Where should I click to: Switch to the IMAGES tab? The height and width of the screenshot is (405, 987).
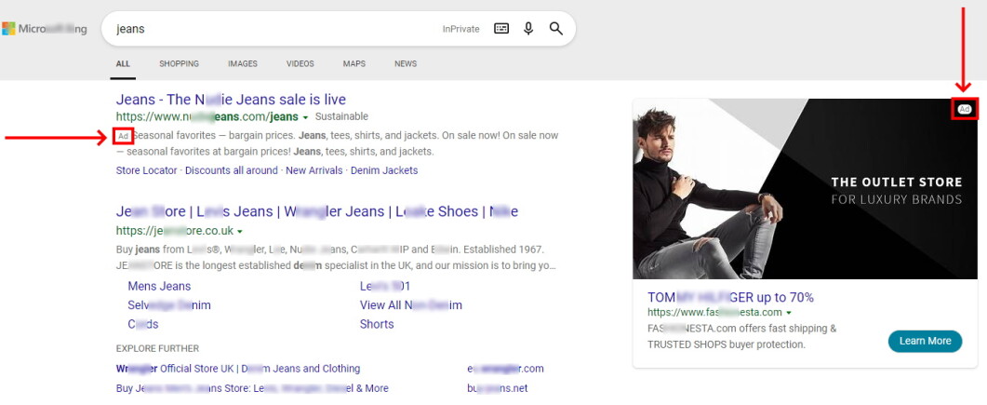[243, 63]
